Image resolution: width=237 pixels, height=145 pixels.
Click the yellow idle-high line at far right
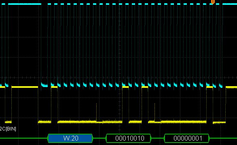(x=231, y=87)
